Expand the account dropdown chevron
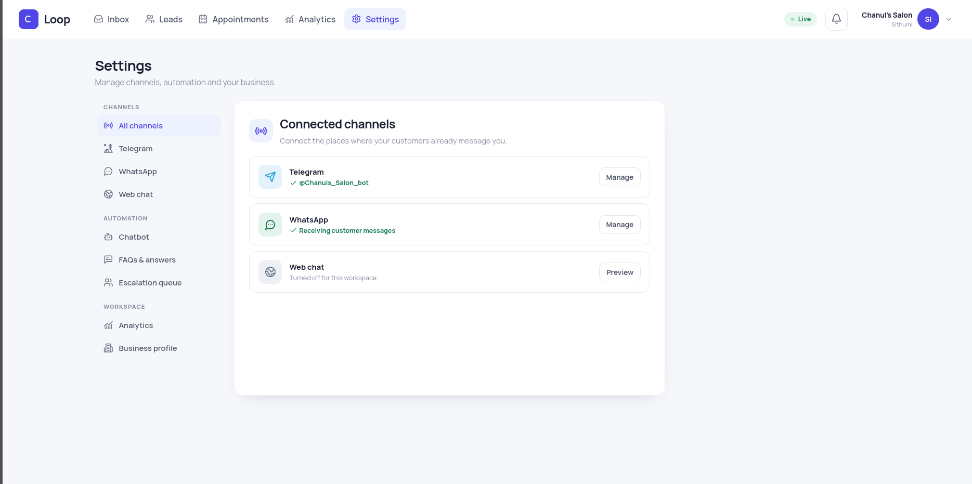Image resolution: width=972 pixels, height=484 pixels. pos(949,19)
